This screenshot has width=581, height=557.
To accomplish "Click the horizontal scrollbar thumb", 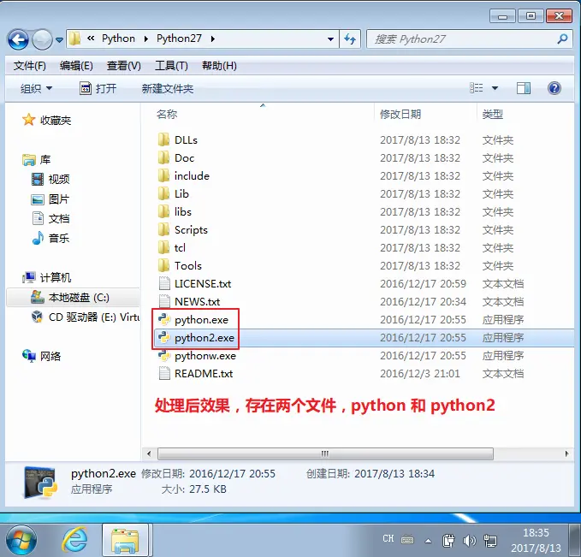I will coord(325,454).
